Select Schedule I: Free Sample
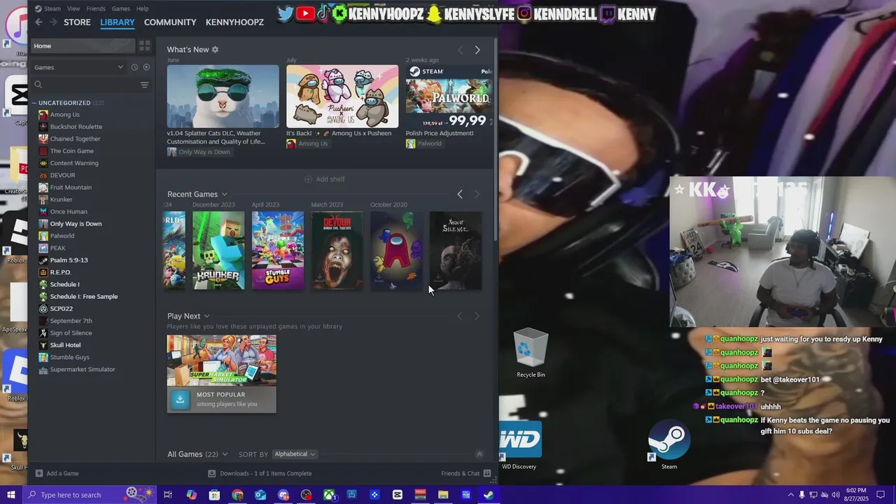 [84, 296]
